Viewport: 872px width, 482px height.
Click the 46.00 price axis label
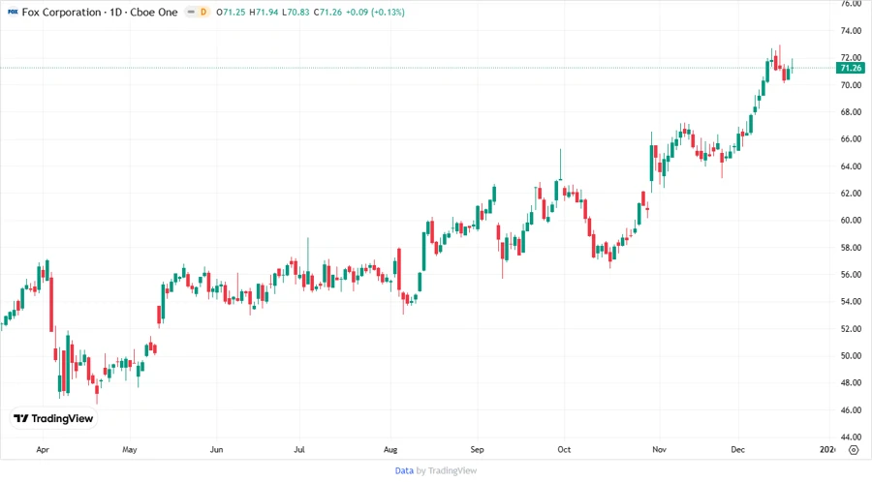point(851,409)
